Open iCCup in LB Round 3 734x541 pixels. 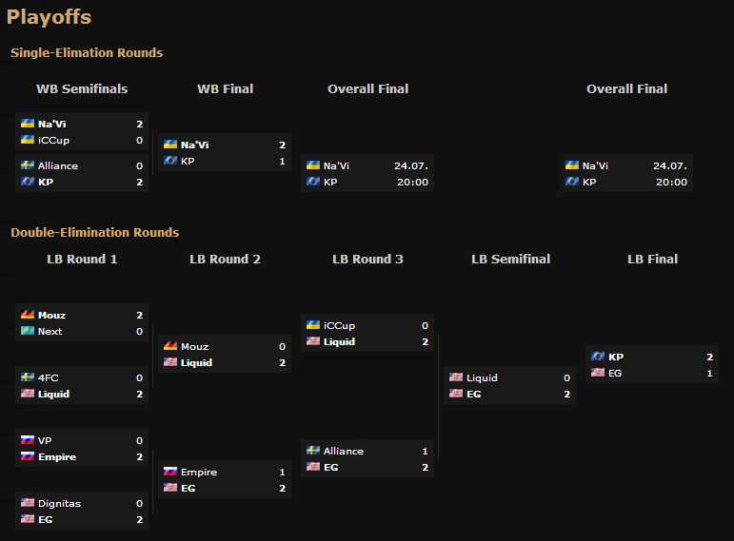[339, 325]
